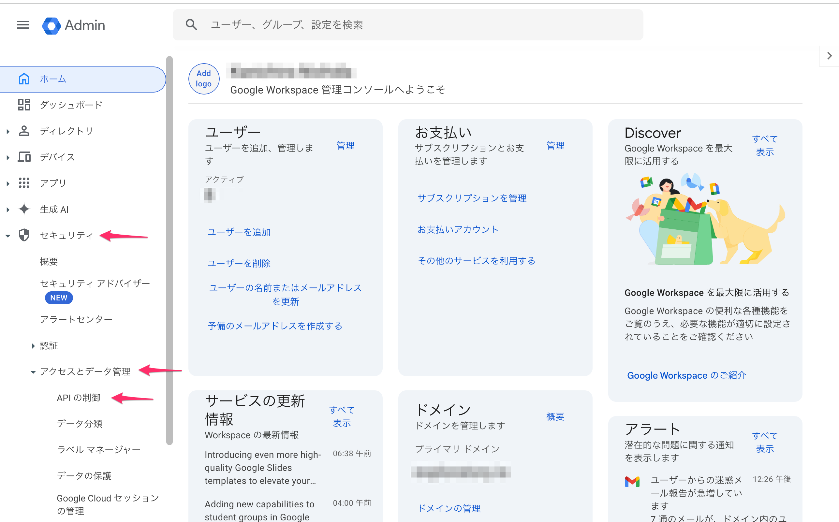
Task: Click the search field for users and groups
Action: coord(408,25)
